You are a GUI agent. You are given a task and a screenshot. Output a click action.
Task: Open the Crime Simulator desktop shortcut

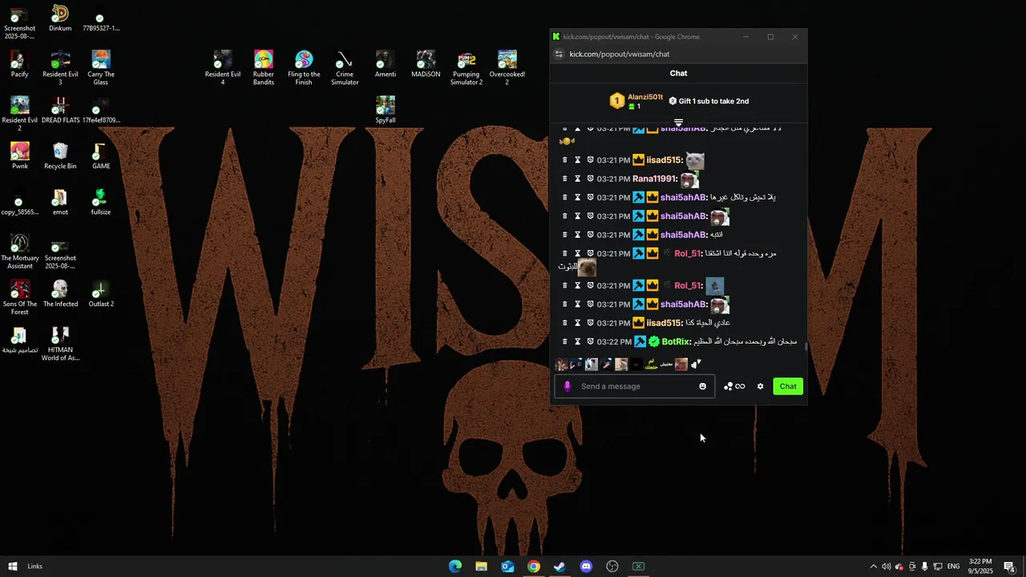coord(345,68)
